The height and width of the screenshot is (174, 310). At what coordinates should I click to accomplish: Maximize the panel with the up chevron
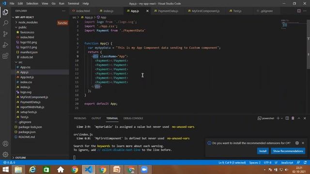click(x=299, y=118)
